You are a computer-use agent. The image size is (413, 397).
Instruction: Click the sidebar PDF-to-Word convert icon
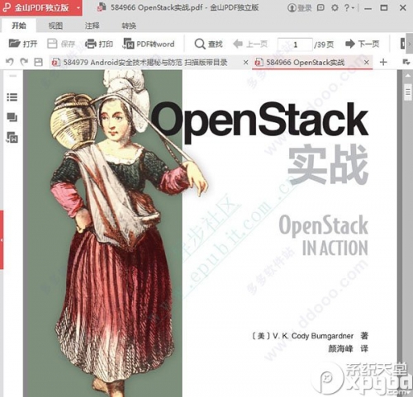pyautogui.click(x=12, y=138)
